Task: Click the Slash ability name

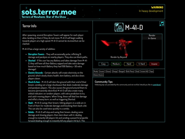Action: 30,103
